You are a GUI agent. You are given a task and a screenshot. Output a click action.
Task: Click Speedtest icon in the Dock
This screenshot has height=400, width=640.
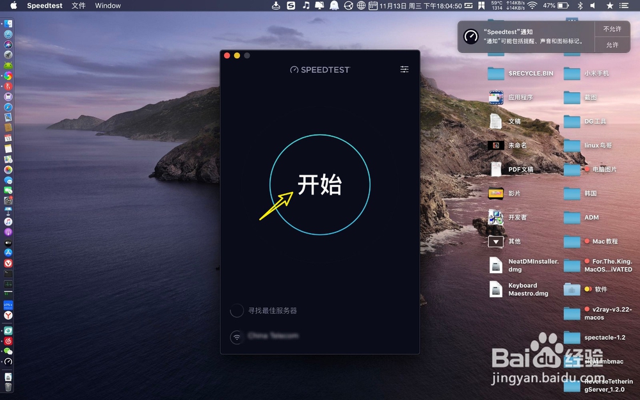8,362
